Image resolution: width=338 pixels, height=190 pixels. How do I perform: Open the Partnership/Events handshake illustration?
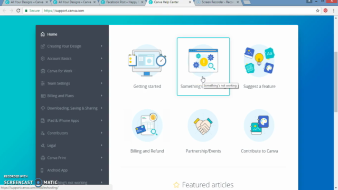click(203, 126)
